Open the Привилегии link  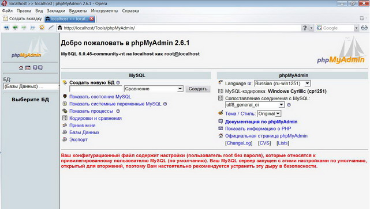pyautogui.click(x=83, y=125)
